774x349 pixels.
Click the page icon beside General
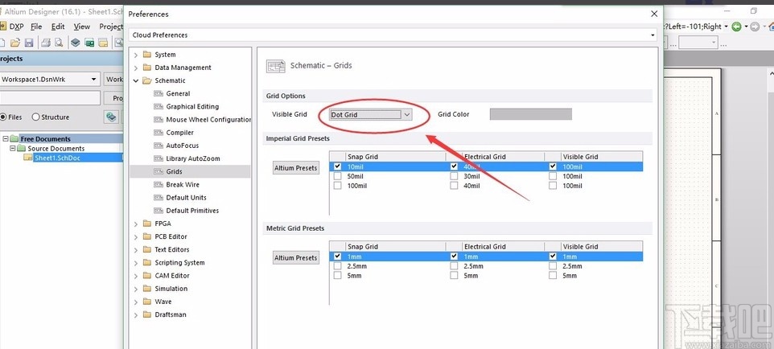click(x=158, y=93)
